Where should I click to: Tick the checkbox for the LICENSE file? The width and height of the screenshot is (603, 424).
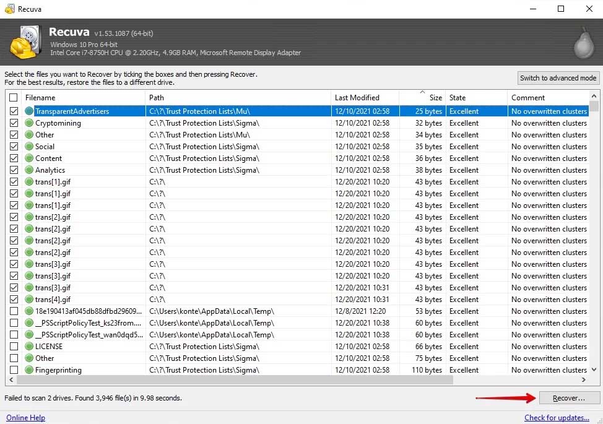tap(14, 347)
